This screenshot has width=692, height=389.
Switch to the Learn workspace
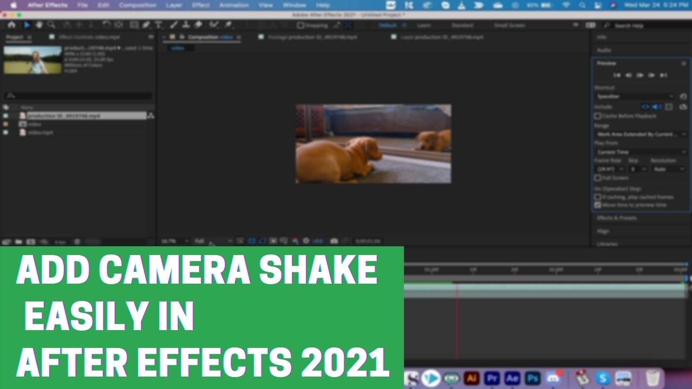[x=424, y=25]
